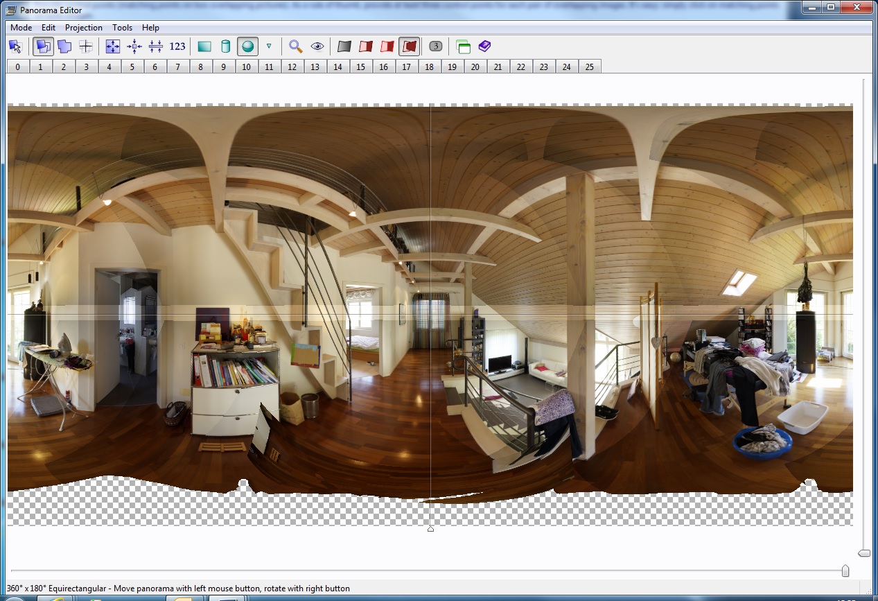
Task: Toggle the spherical equirectangular projection button
Action: pos(247,46)
